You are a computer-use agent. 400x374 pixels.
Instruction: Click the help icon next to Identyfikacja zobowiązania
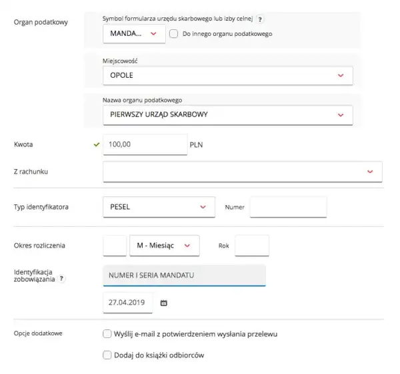click(61, 279)
